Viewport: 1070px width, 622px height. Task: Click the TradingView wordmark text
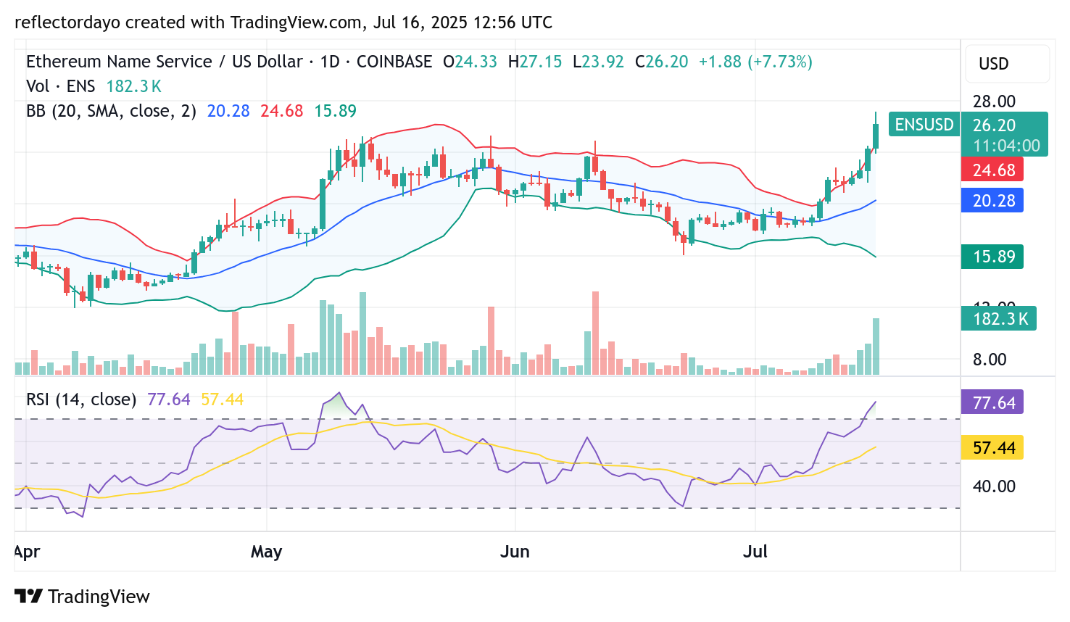pyautogui.click(x=99, y=597)
